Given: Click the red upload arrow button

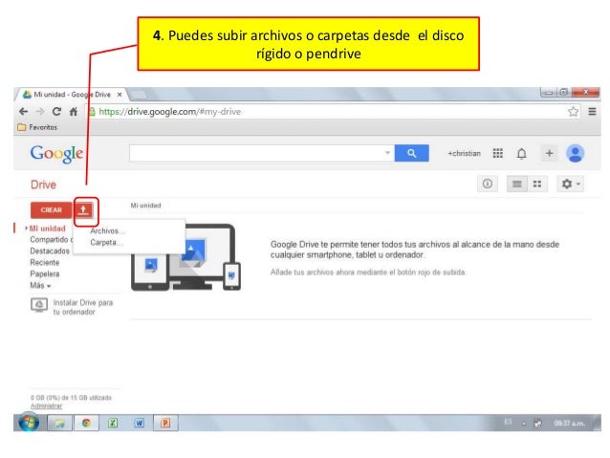Looking at the screenshot, I should (83, 210).
